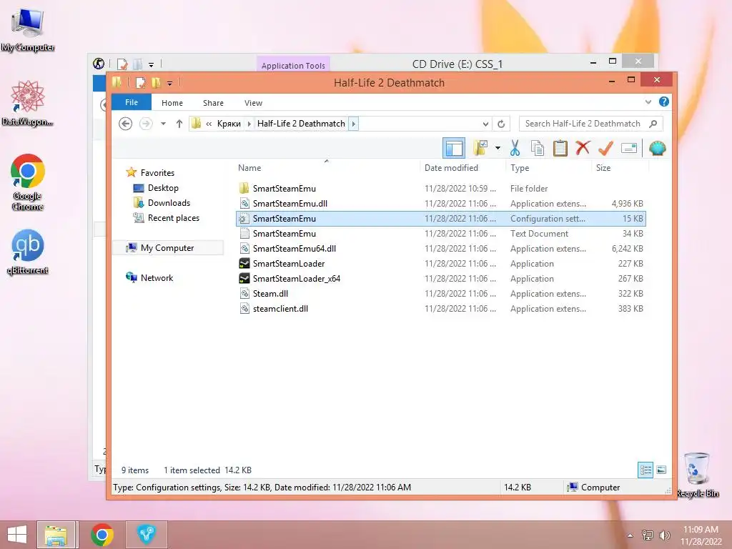This screenshot has height=549, width=732.
Task: Click the Paste clipboard toolbar icon
Action: tap(560, 148)
